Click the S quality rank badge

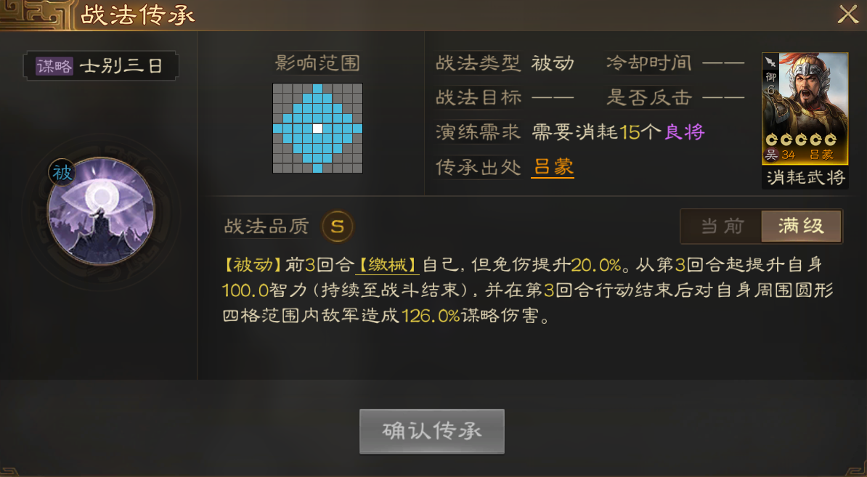338,226
